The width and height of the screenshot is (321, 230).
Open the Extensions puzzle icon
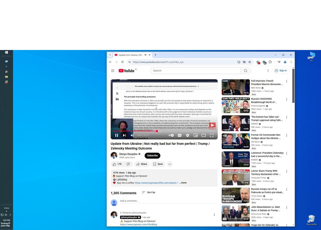click(270, 62)
